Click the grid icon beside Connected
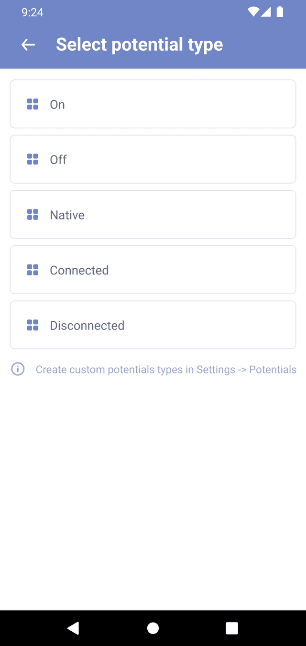 33,270
